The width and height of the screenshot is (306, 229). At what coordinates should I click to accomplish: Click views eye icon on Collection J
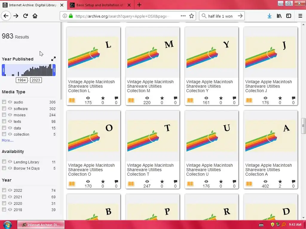(x=265, y=98)
